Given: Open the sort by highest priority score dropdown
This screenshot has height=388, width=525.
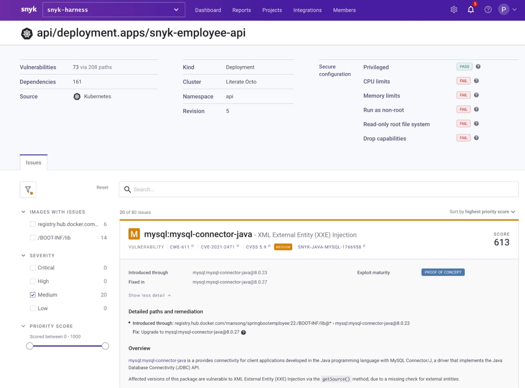Looking at the screenshot, I should (482, 212).
